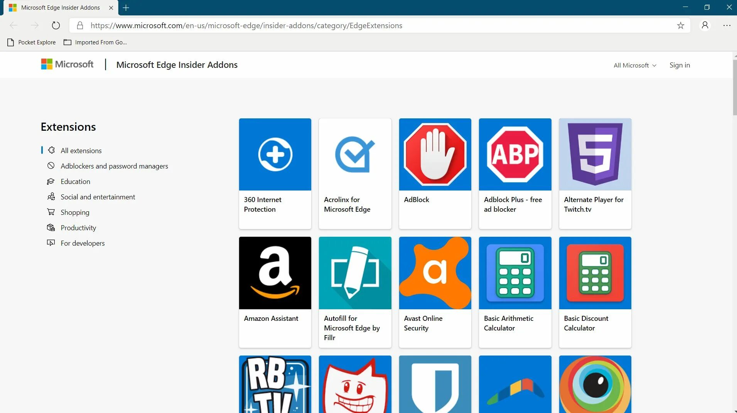Image resolution: width=737 pixels, height=413 pixels.
Task: Open the grinning red face extension thumbnail
Action: (355, 384)
